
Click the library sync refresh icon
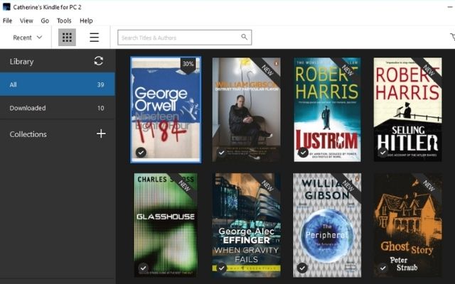99,61
